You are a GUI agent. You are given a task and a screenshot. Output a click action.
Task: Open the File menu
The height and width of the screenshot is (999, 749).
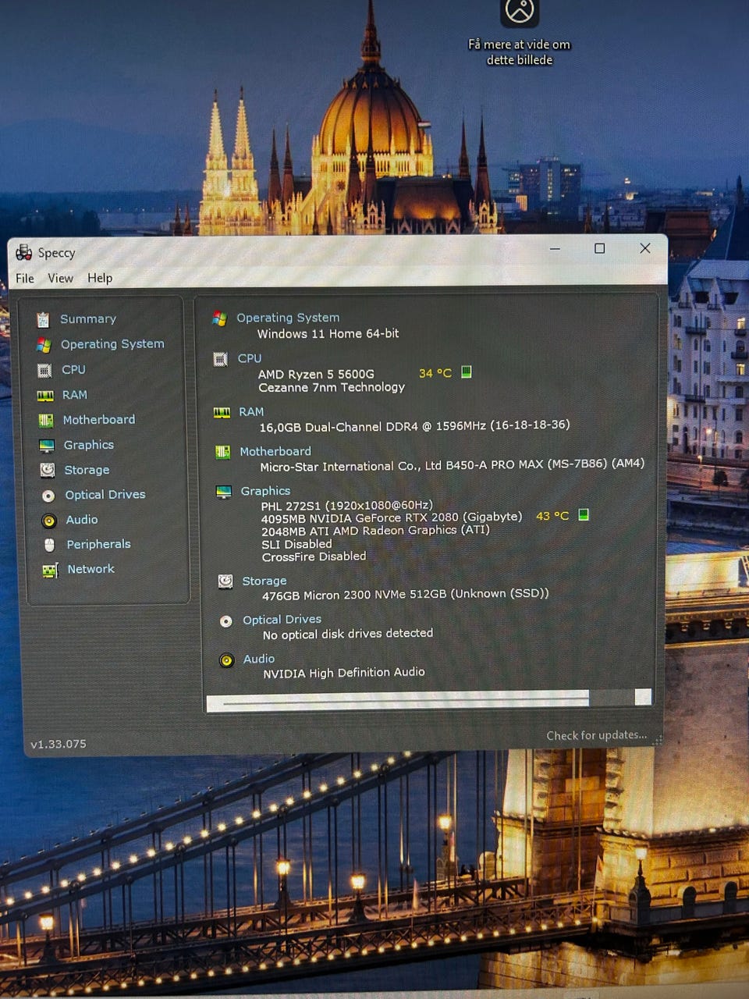click(x=25, y=279)
